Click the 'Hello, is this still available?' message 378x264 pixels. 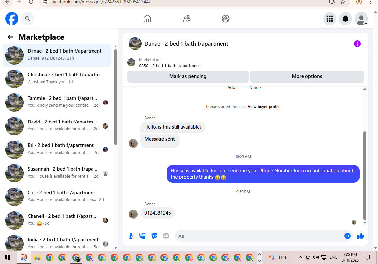tap(173, 127)
